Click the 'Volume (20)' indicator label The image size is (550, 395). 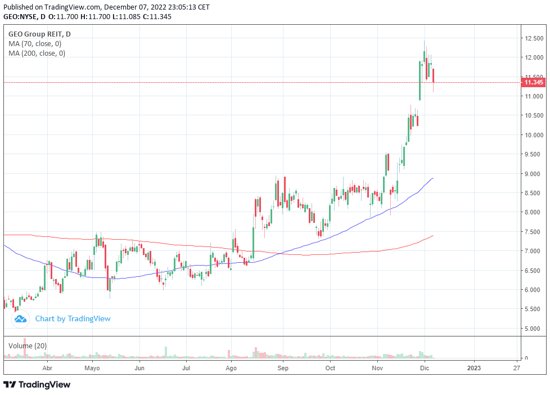(x=28, y=346)
